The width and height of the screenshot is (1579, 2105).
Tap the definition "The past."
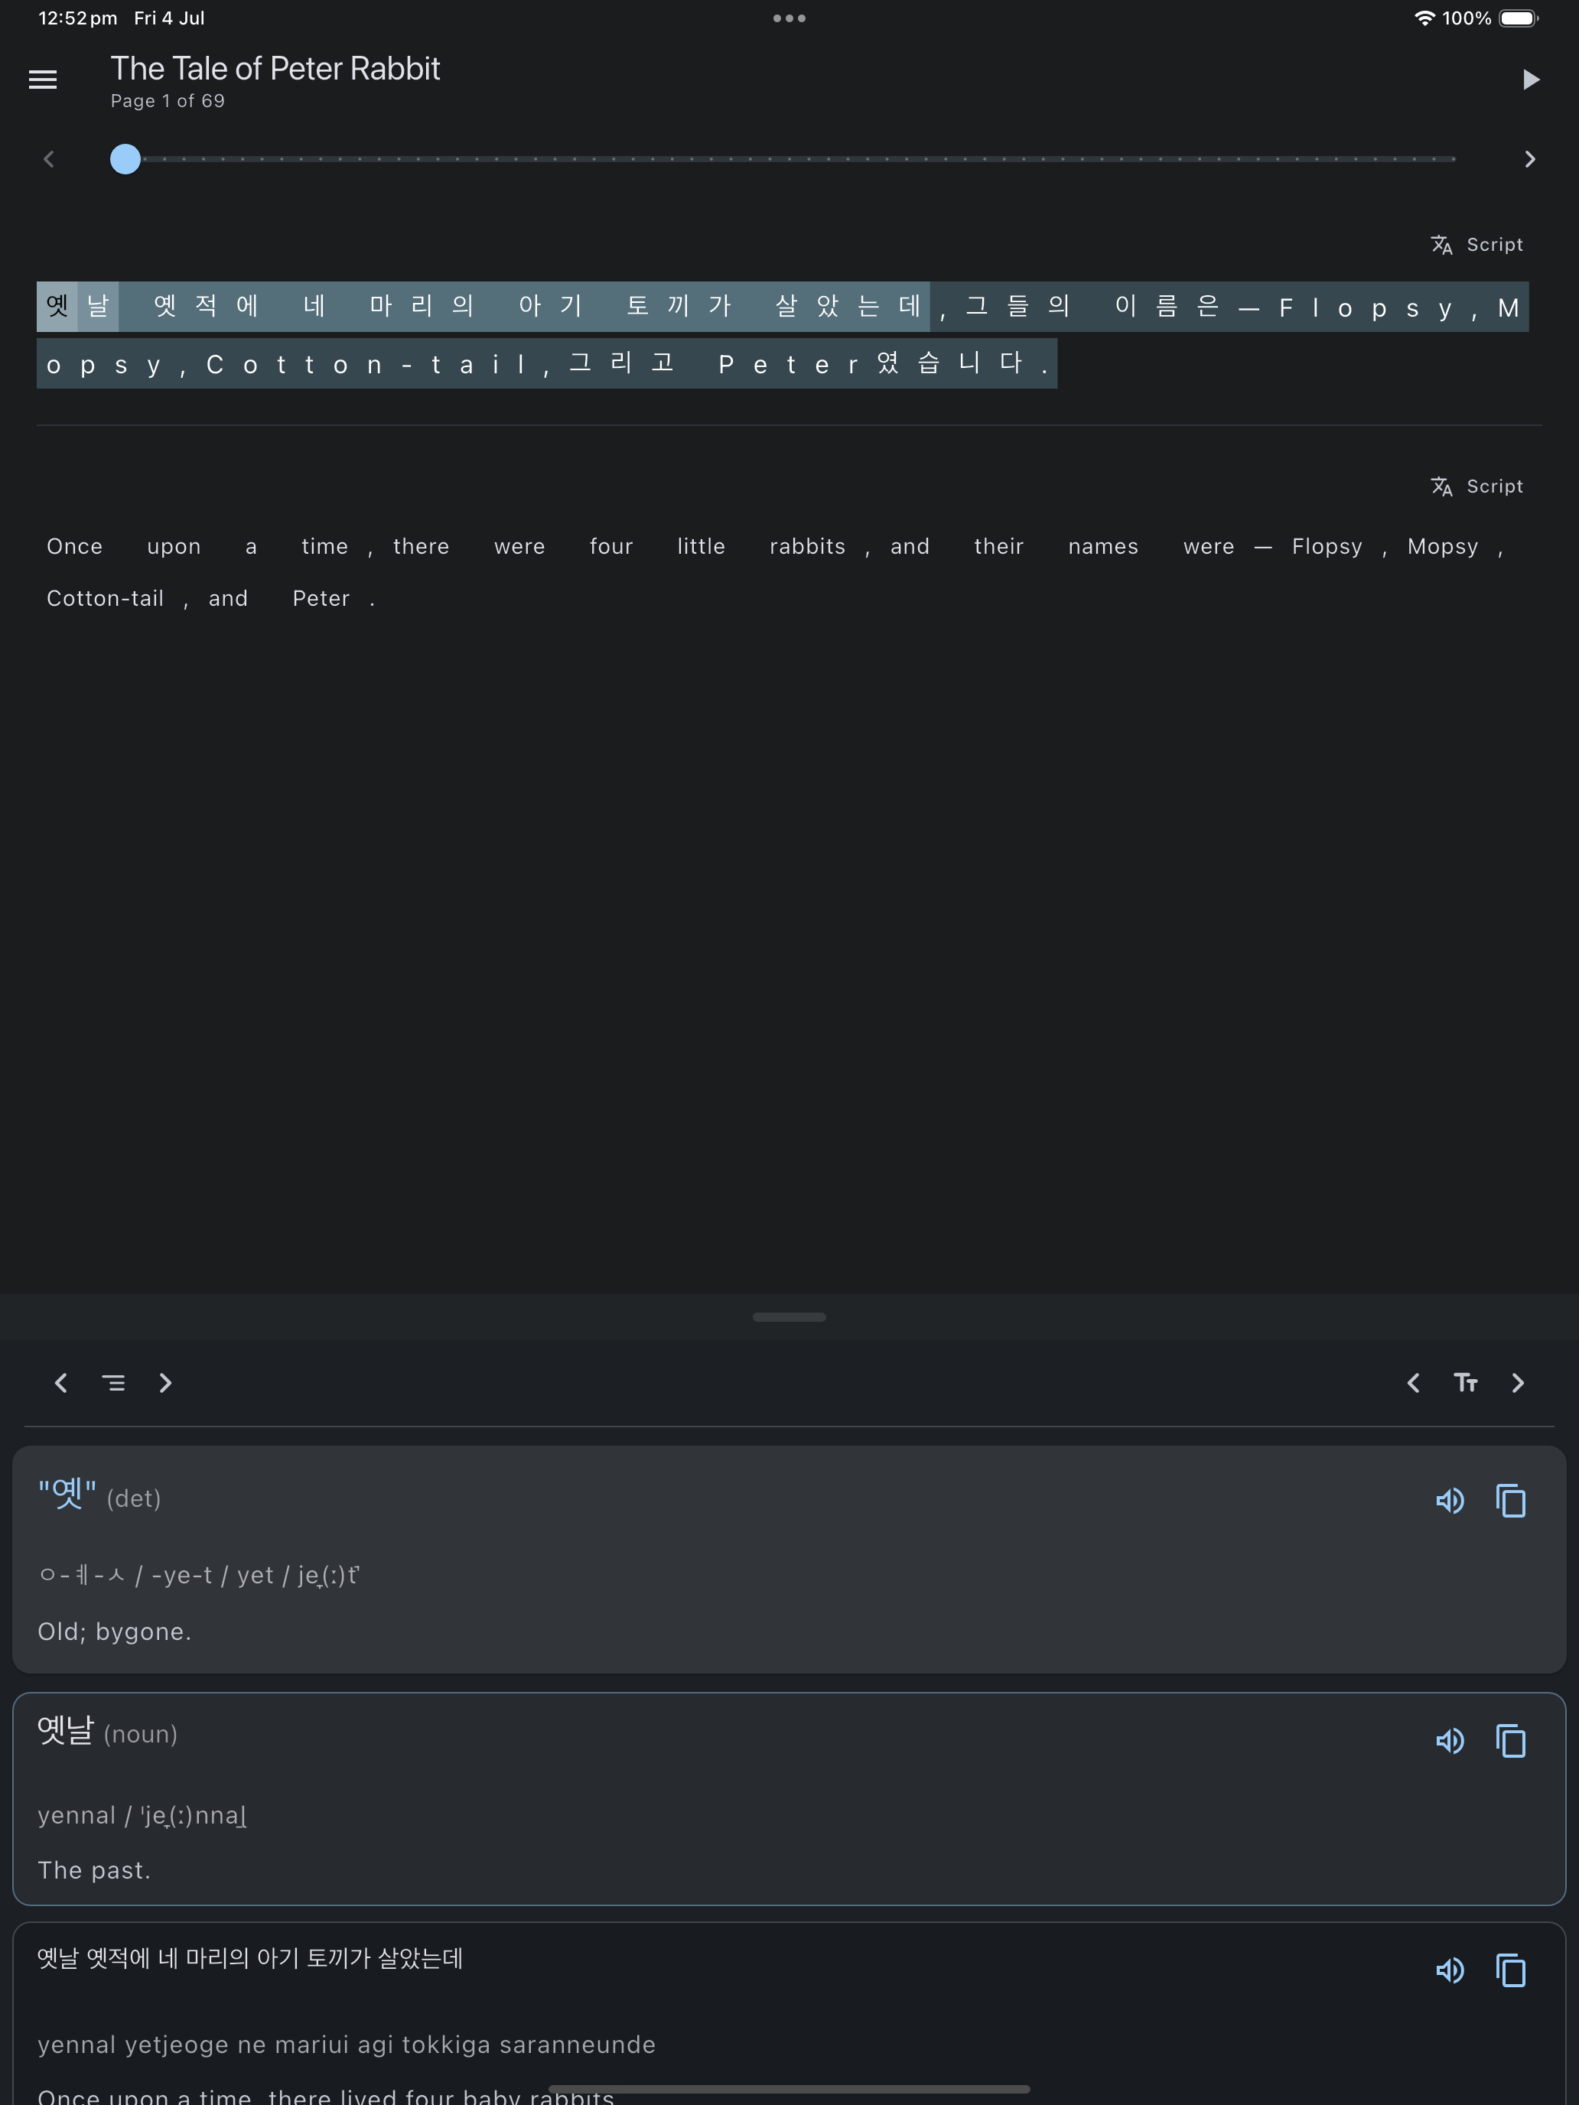[94, 1870]
